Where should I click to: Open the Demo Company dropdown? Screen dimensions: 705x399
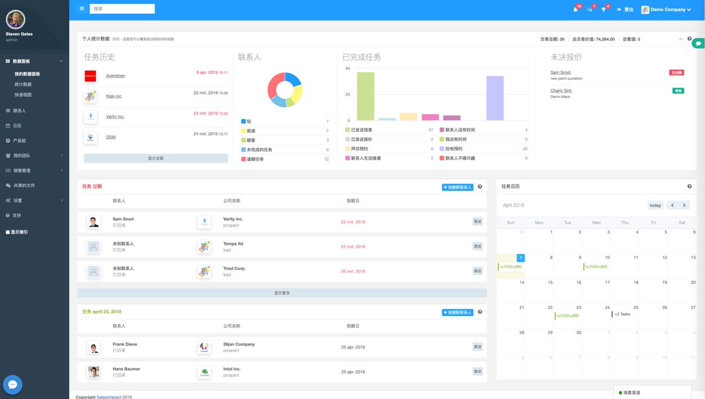[x=666, y=9]
